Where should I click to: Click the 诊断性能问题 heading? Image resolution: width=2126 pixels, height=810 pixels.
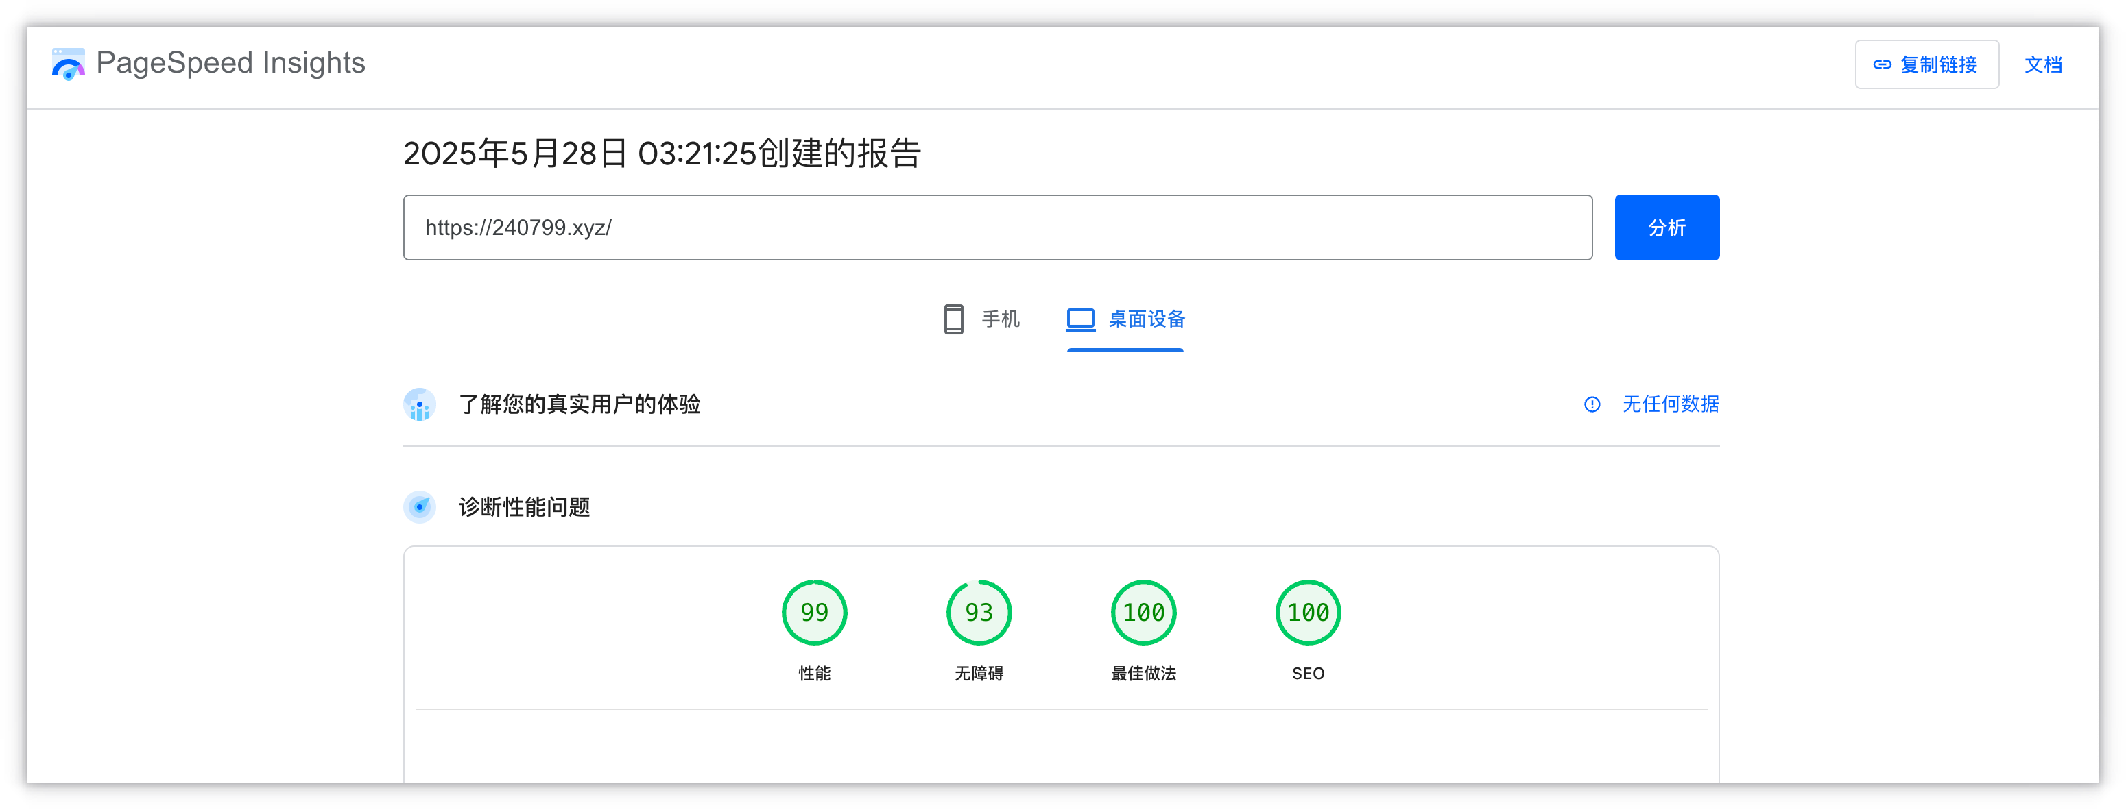click(x=524, y=507)
